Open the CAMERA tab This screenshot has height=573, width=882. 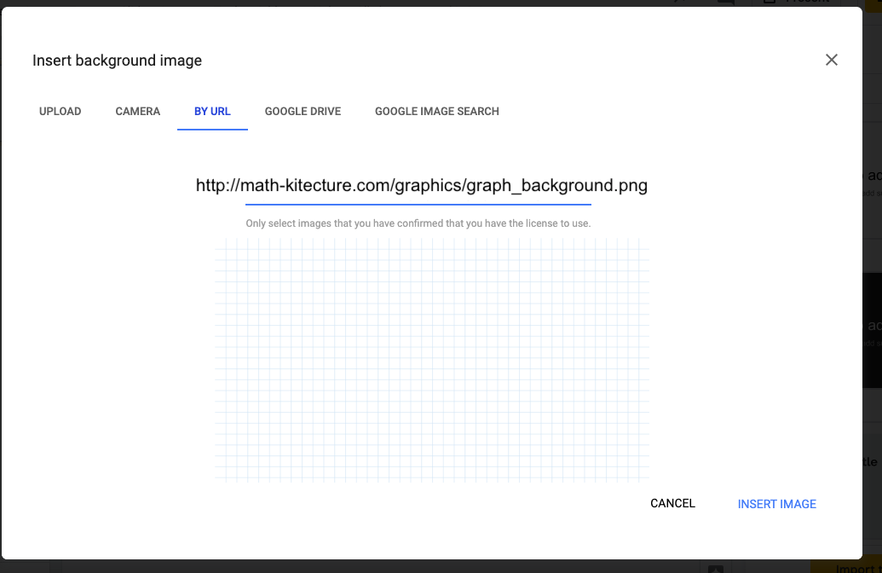[x=137, y=112]
